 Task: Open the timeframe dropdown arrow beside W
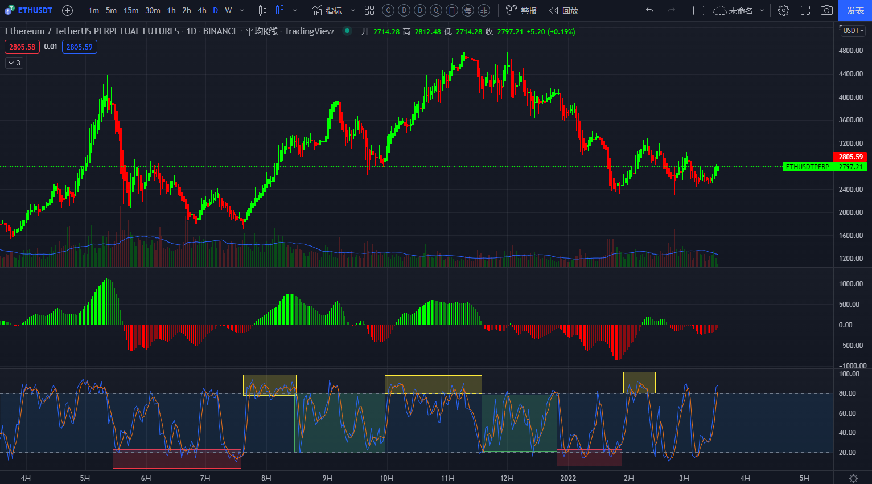(x=241, y=10)
